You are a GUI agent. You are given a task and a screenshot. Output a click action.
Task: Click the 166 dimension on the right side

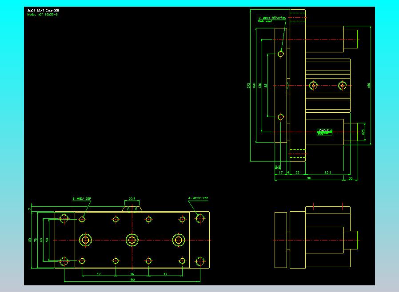click(369, 85)
